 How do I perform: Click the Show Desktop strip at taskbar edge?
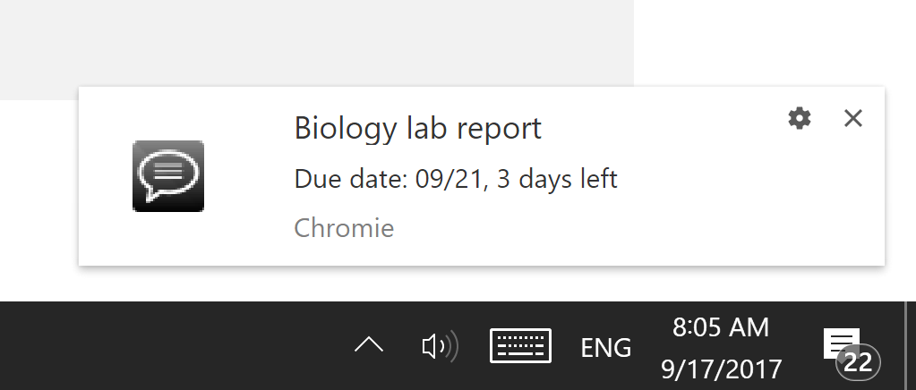tap(911, 345)
